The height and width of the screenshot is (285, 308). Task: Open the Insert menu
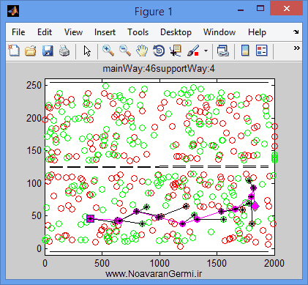pyautogui.click(x=105, y=32)
